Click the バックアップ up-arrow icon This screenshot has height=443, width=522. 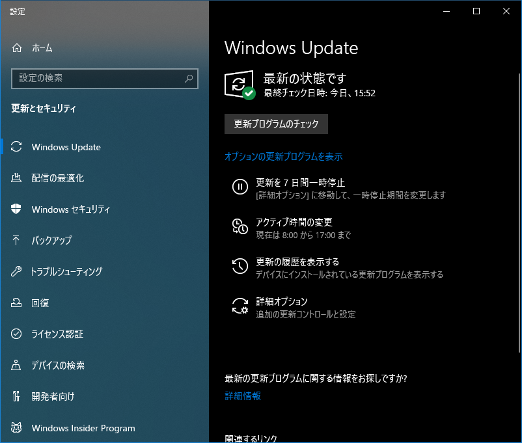coord(16,240)
